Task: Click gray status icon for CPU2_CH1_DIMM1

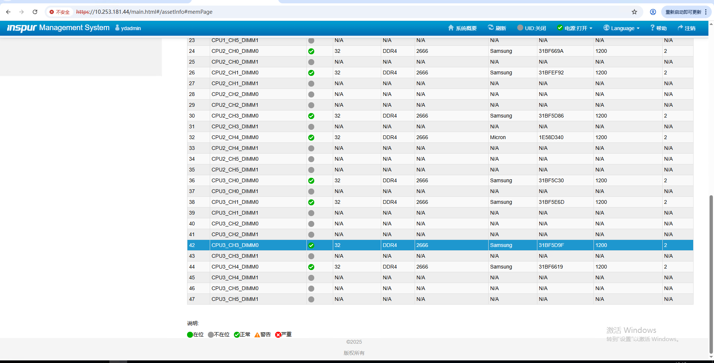Action: [311, 84]
